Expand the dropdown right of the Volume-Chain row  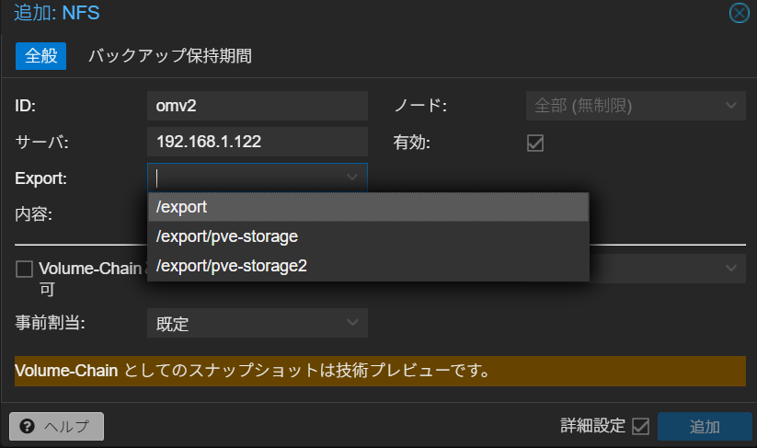click(731, 269)
